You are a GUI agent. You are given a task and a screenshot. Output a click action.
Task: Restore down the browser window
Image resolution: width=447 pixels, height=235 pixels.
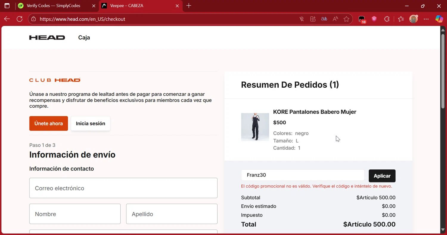(x=423, y=6)
